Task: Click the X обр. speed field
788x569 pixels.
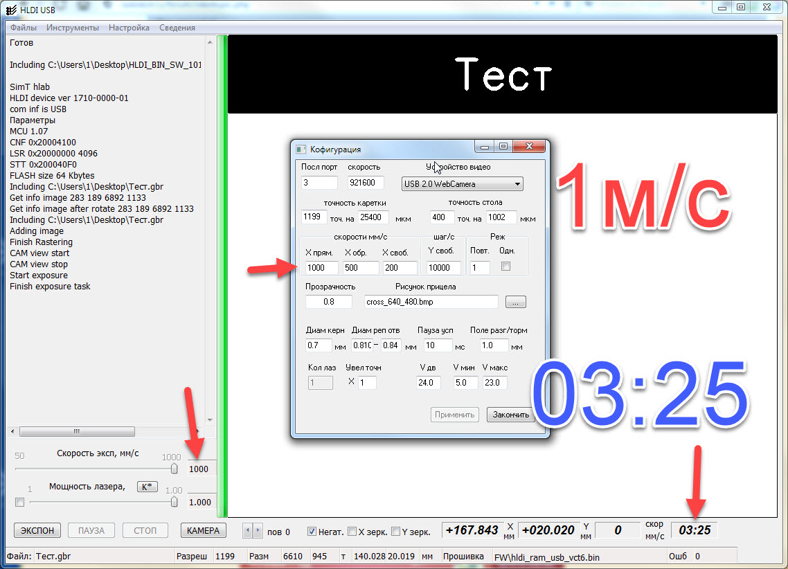Action: click(360, 268)
